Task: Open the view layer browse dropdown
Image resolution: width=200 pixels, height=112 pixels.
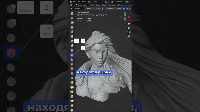Action: pos(113,2)
